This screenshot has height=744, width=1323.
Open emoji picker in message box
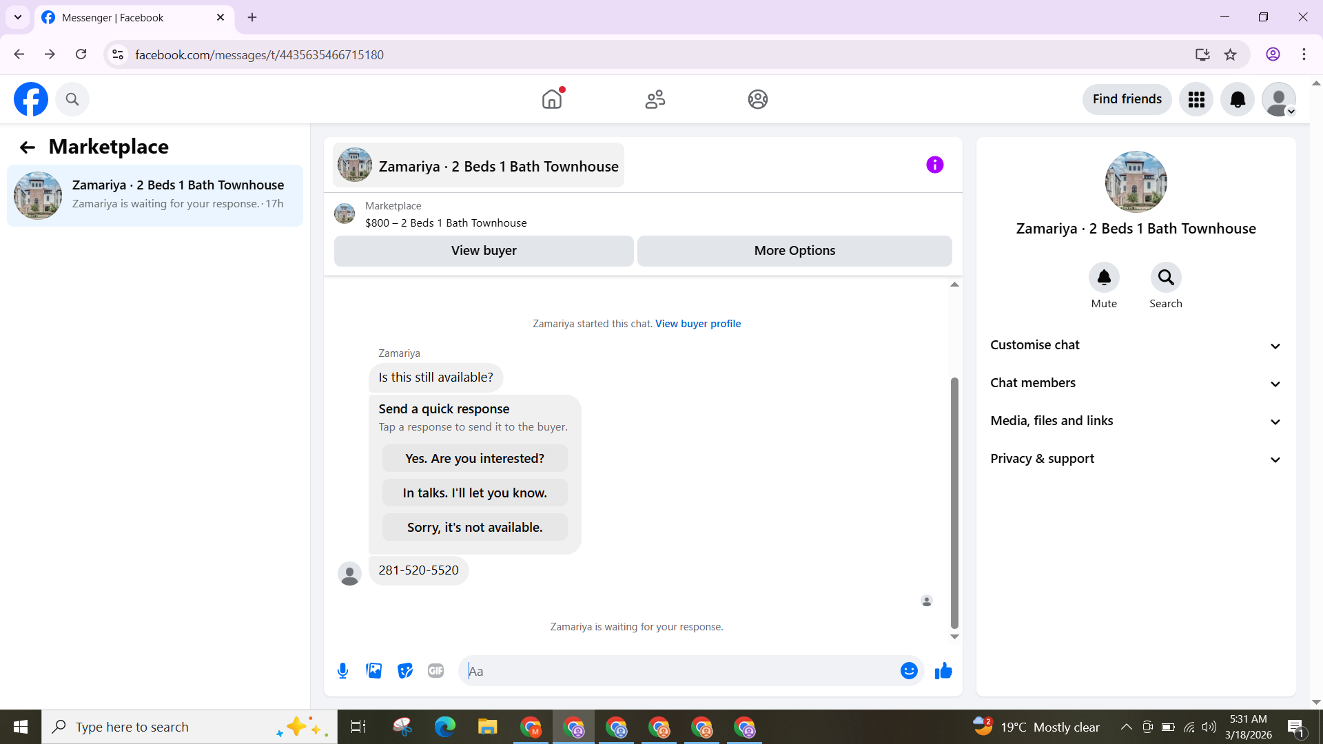[909, 671]
